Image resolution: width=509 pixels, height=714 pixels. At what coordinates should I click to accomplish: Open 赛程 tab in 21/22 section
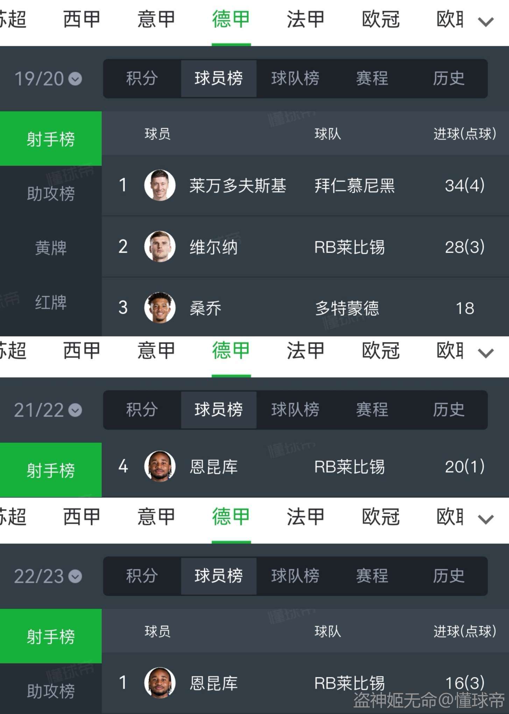(x=372, y=410)
